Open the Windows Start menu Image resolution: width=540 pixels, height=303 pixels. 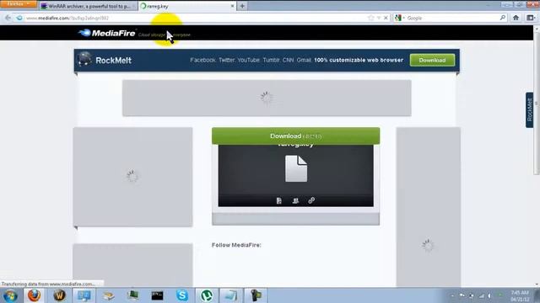(x=10, y=295)
